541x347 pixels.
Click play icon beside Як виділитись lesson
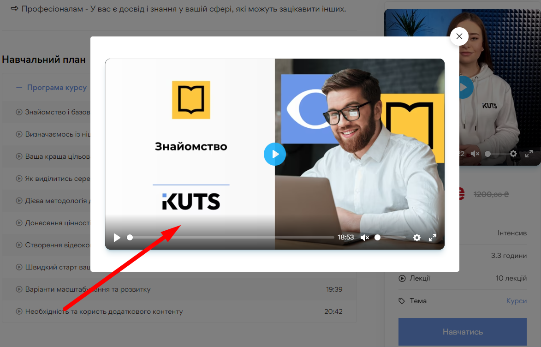click(19, 179)
